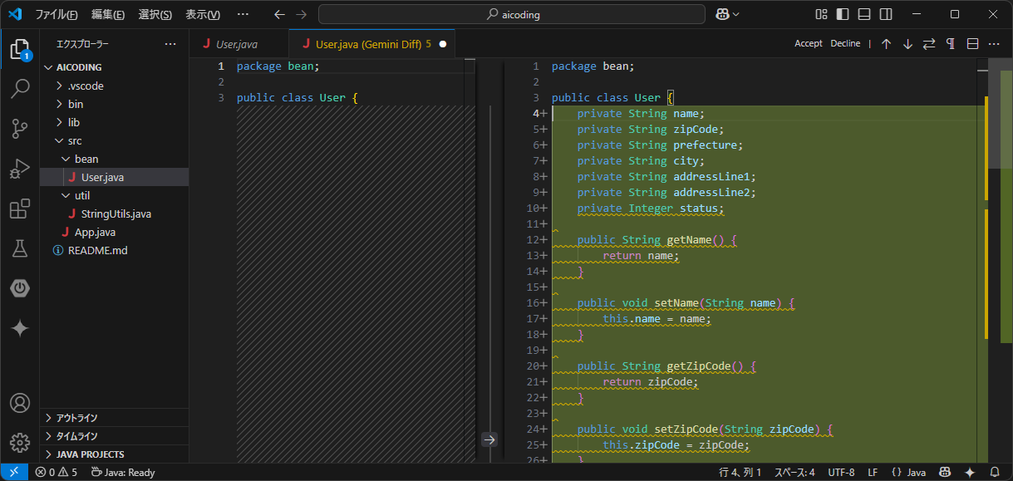Open the Source Control view

[x=20, y=129]
